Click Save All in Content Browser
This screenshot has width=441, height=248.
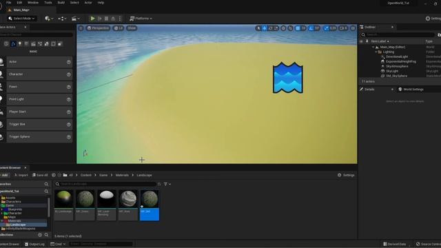[40, 175]
